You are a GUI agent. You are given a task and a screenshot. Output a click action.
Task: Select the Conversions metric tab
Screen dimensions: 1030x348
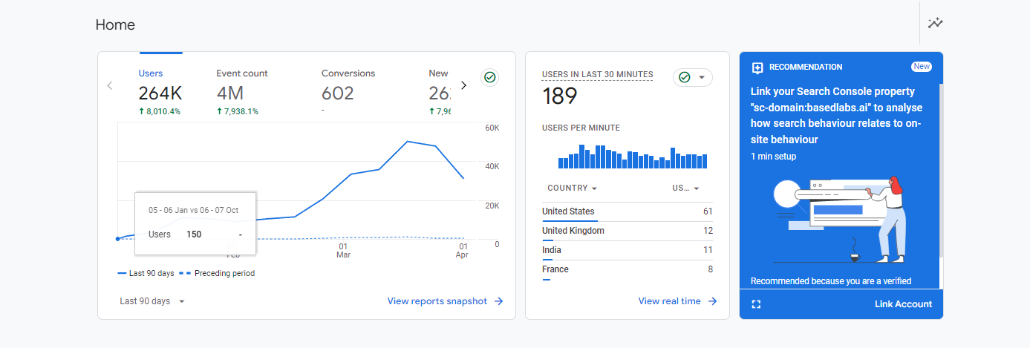348,92
